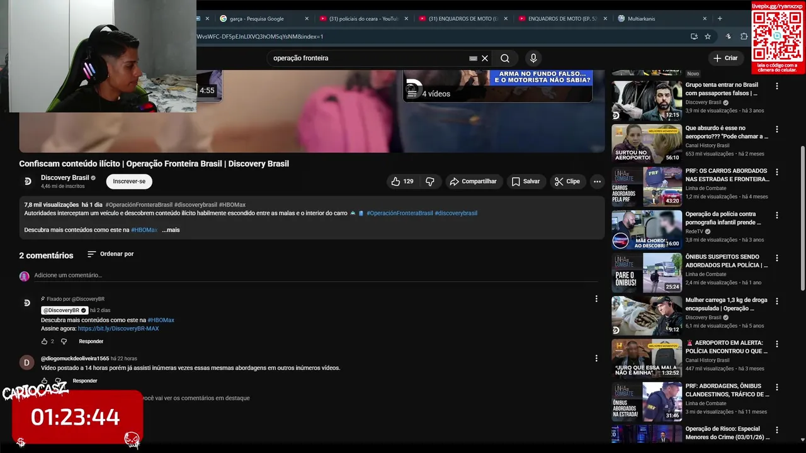
Task: Open the '4 vídeos' playlist card
Action: click(x=497, y=86)
